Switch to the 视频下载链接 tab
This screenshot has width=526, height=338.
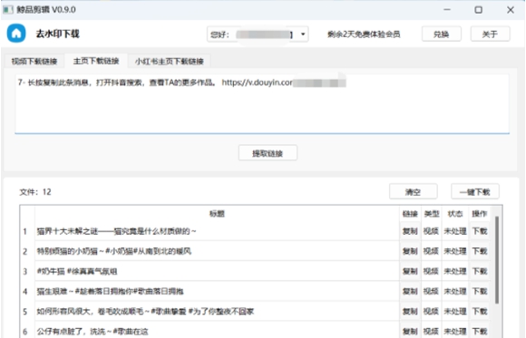click(x=34, y=62)
